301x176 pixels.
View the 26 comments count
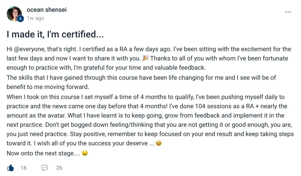pos(59,168)
